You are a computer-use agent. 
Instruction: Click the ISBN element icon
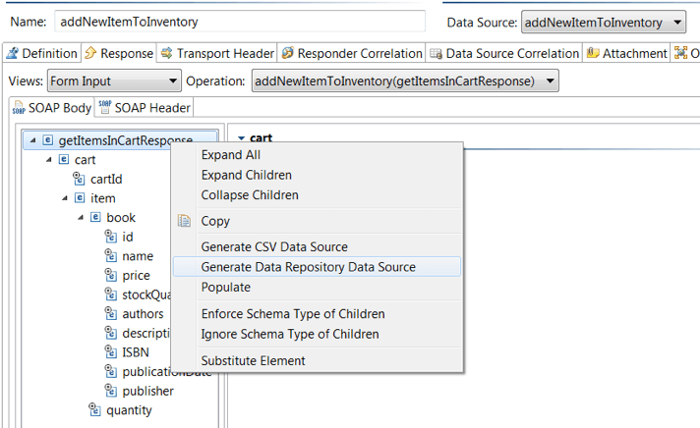[110, 351]
